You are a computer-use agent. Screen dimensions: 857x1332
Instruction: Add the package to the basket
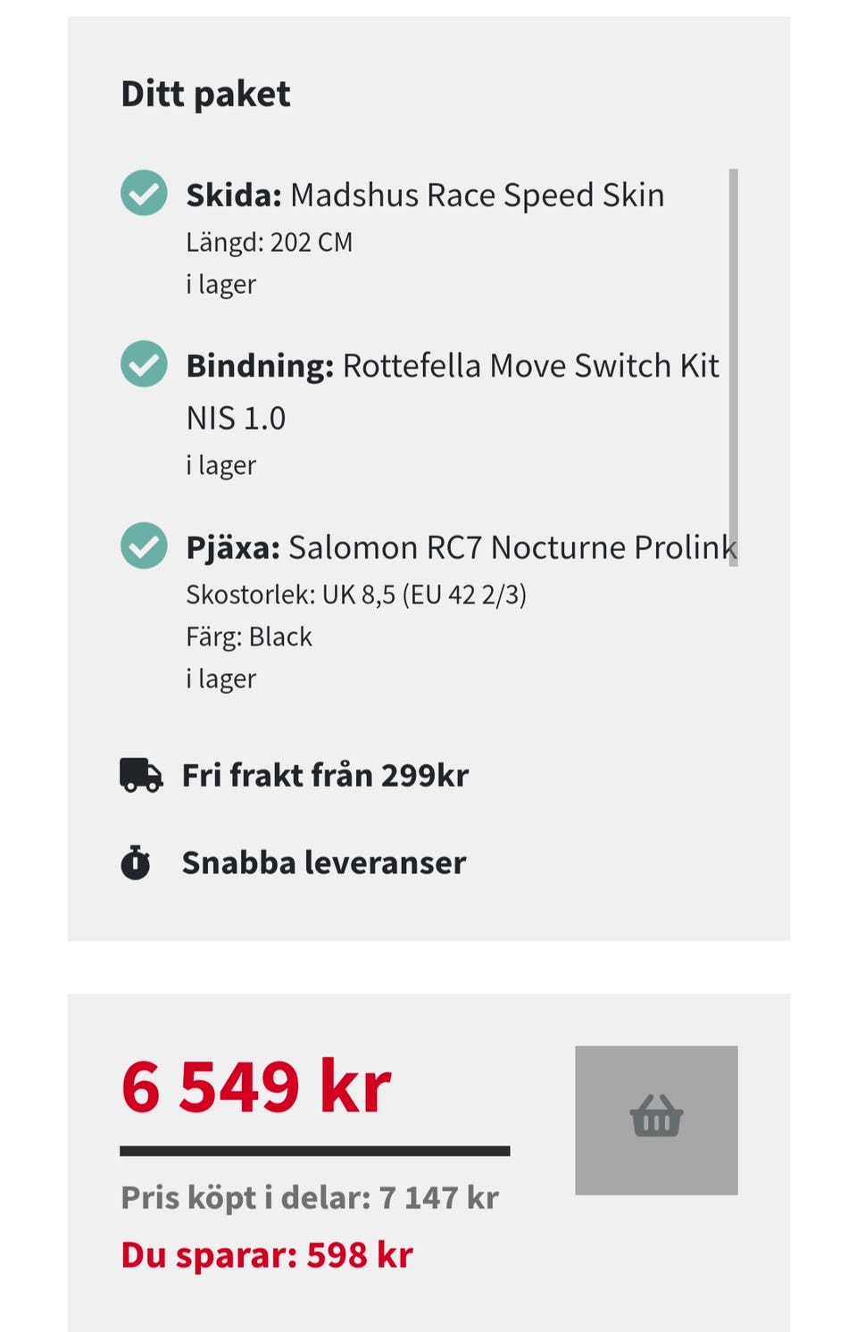click(x=656, y=1120)
